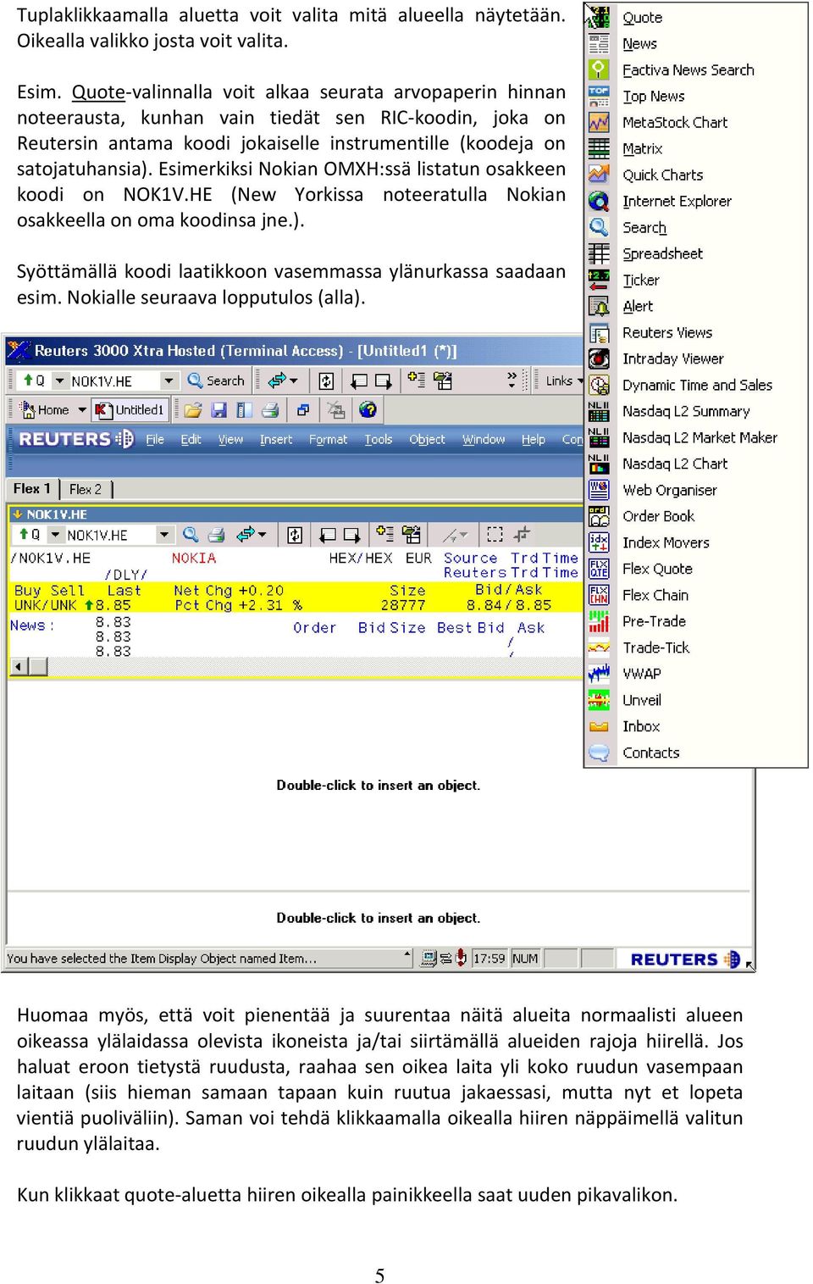Image resolution: width=813 pixels, height=1284 pixels.
Task: Open Web Organiser from the list
Action: coord(669,491)
